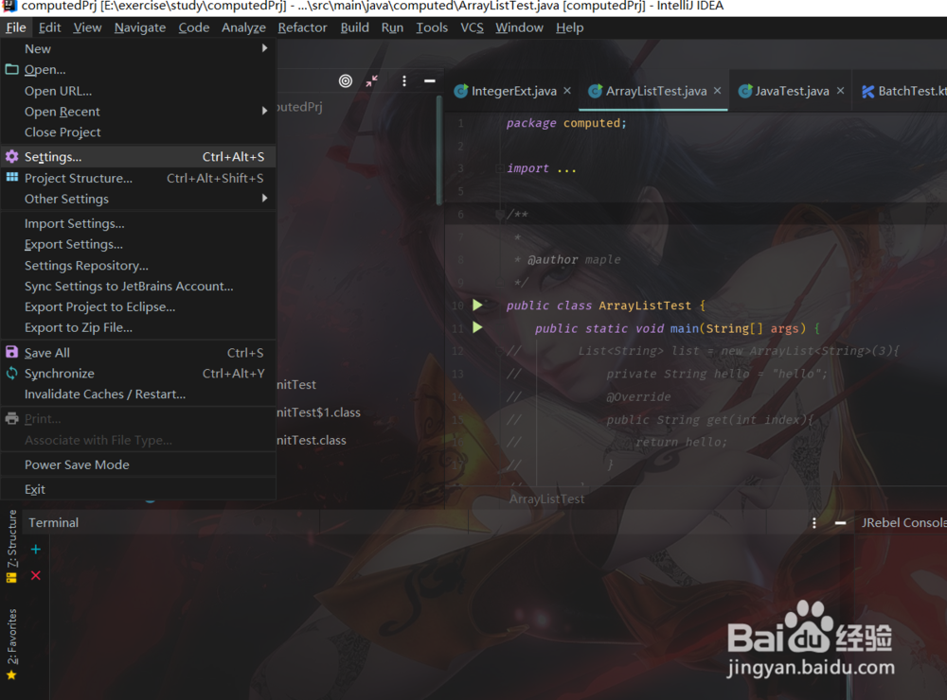
Task: Open the Navigate menu
Action: 140,27
